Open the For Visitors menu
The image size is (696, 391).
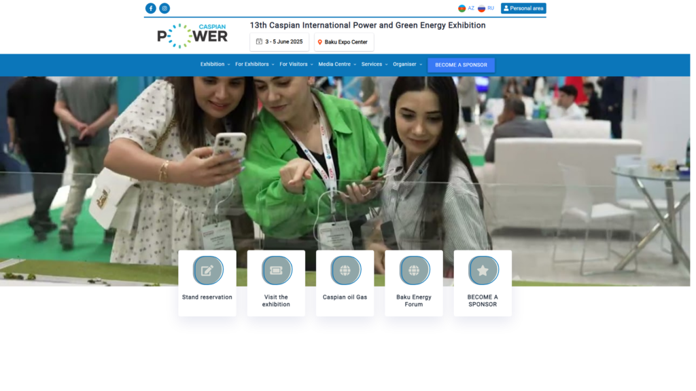pos(294,64)
